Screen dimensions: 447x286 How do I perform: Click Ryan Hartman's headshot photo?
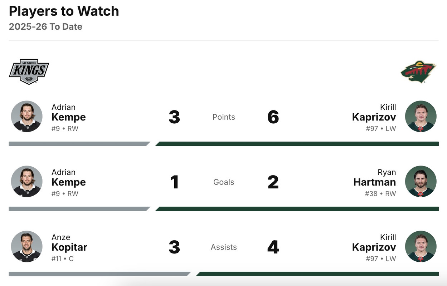point(421,182)
